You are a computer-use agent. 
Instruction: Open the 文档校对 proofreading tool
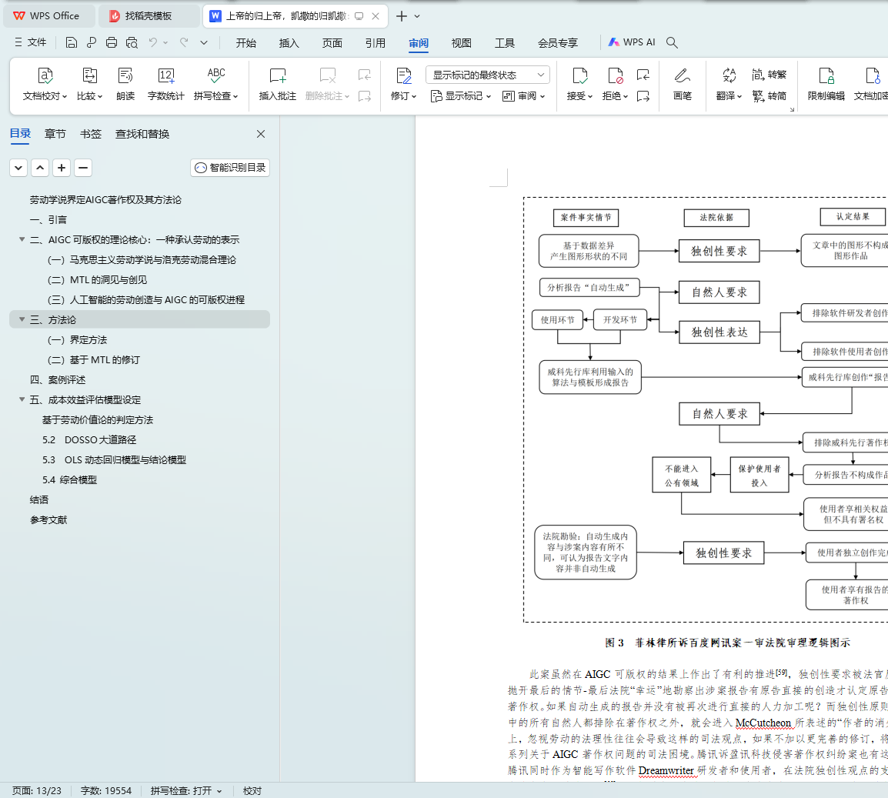click(x=45, y=84)
